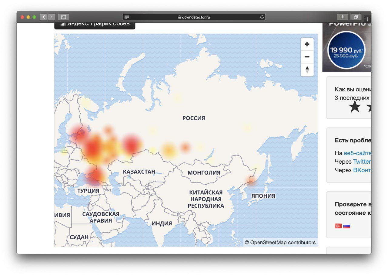Go back with Safari's back arrow
388x276 pixels.
pos(44,17)
